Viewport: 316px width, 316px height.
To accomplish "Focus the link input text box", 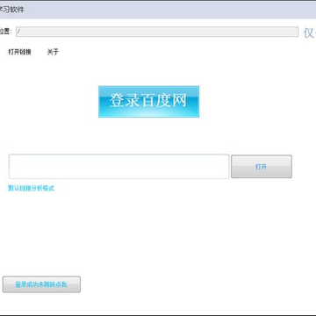I will point(119,167).
